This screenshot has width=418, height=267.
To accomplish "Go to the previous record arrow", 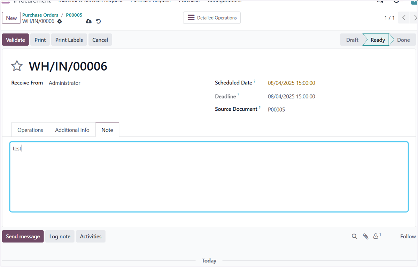I will coord(404,18).
